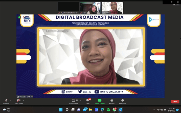Screen dimensions: 181x113
Task: Unmute the microphone
Action: point(6,101)
